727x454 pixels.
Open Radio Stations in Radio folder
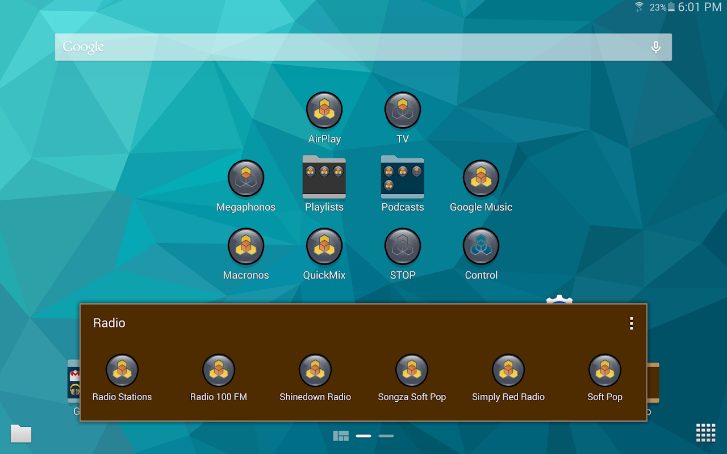(122, 371)
